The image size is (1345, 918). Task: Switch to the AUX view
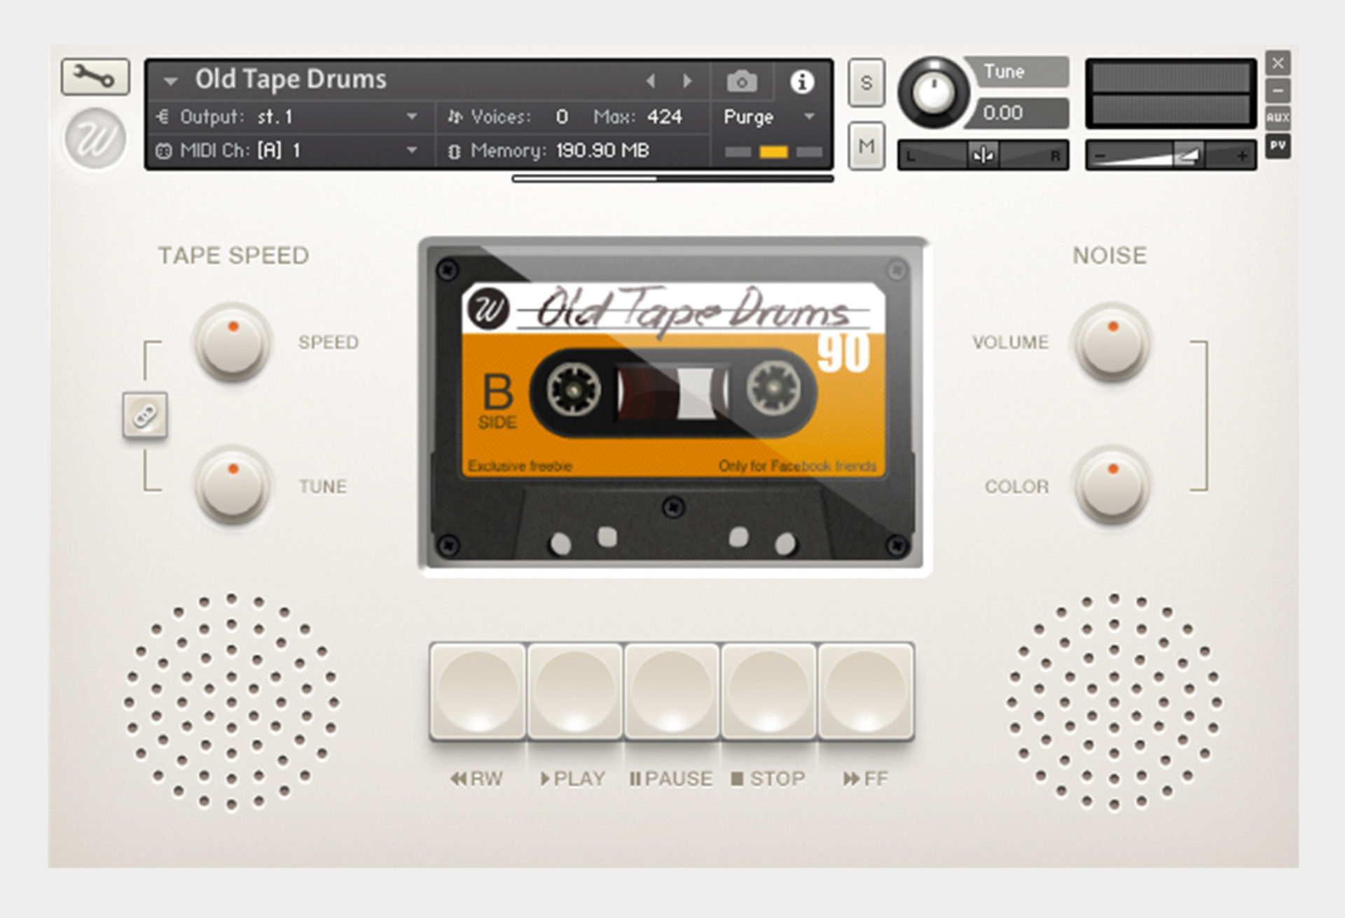(1279, 118)
